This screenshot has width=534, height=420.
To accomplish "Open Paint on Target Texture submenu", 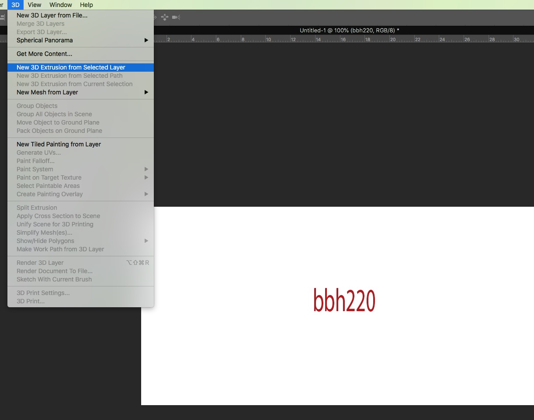I will click(80, 177).
